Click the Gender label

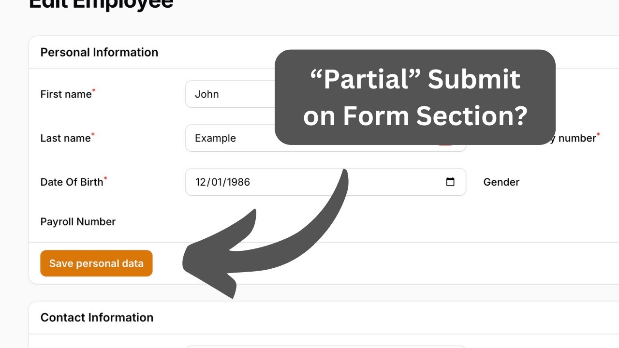point(501,182)
